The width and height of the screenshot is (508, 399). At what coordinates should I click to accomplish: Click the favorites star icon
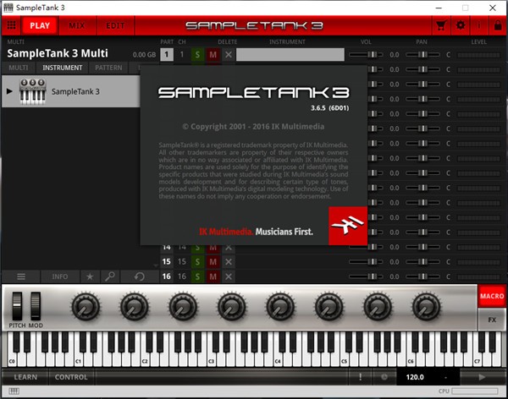tap(90, 276)
